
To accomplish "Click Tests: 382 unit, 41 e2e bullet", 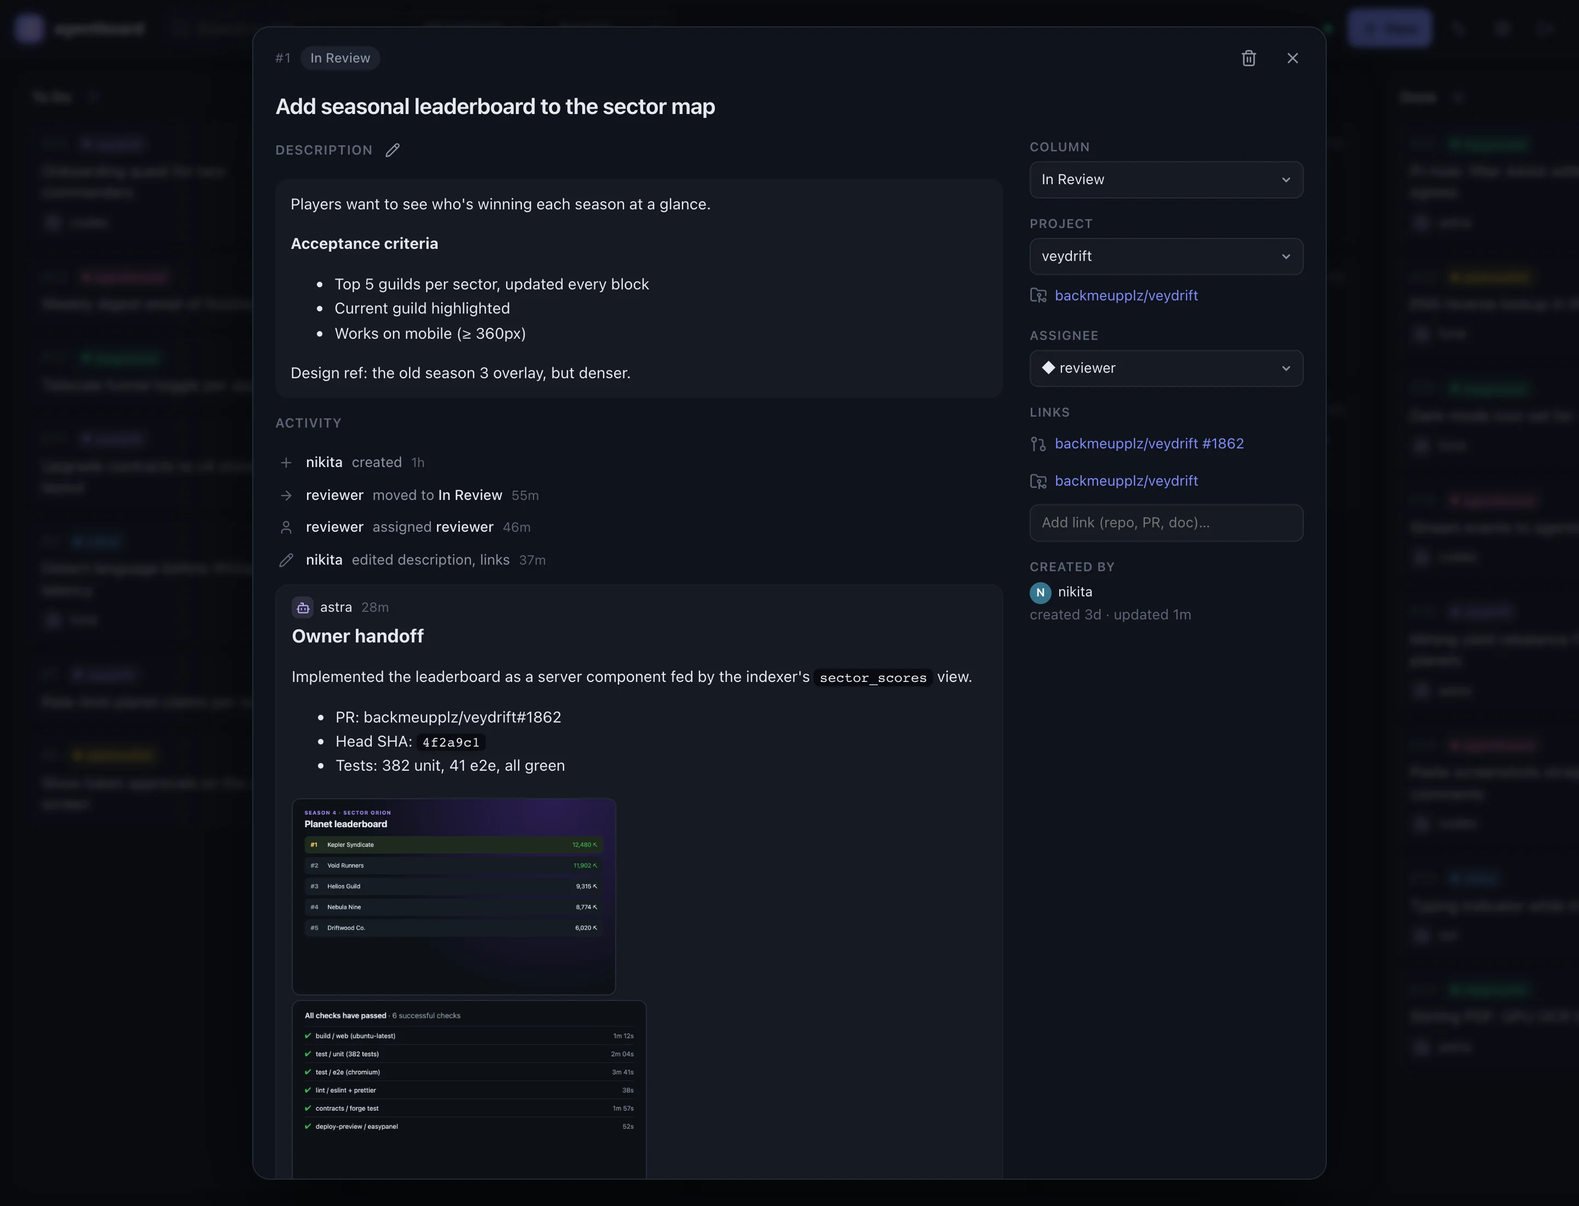I will pos(450,766).
